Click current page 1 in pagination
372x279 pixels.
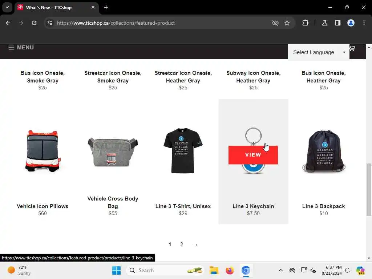coord(170,244)
